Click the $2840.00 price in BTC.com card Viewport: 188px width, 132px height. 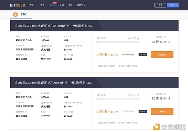click(x=107, y=55)
